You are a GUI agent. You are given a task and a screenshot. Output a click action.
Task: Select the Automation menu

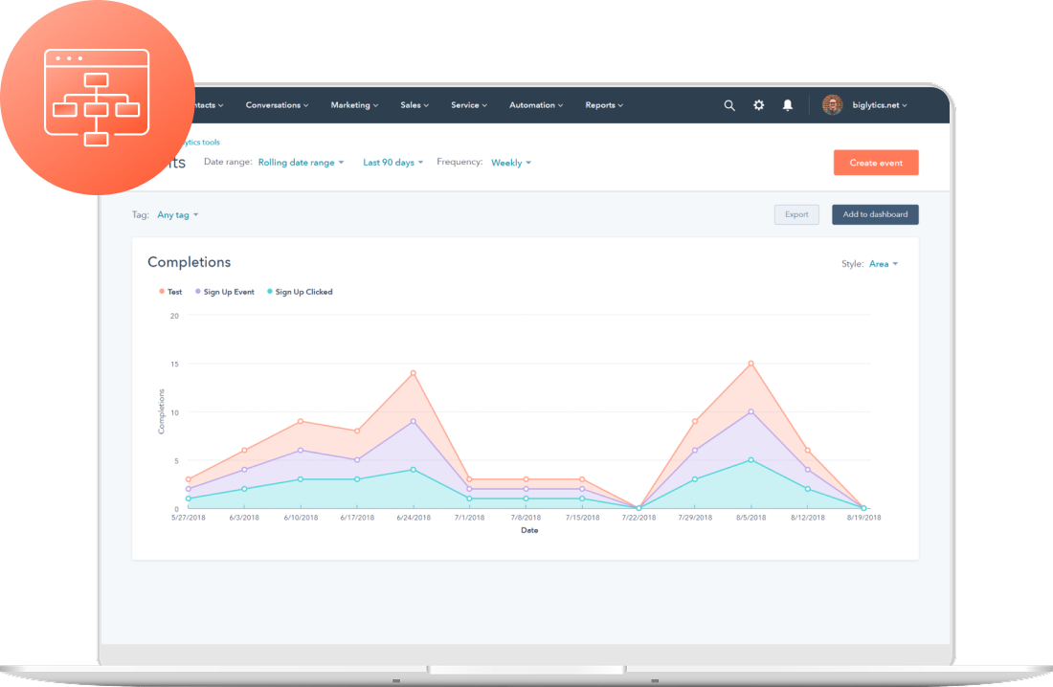pos(534,105)
